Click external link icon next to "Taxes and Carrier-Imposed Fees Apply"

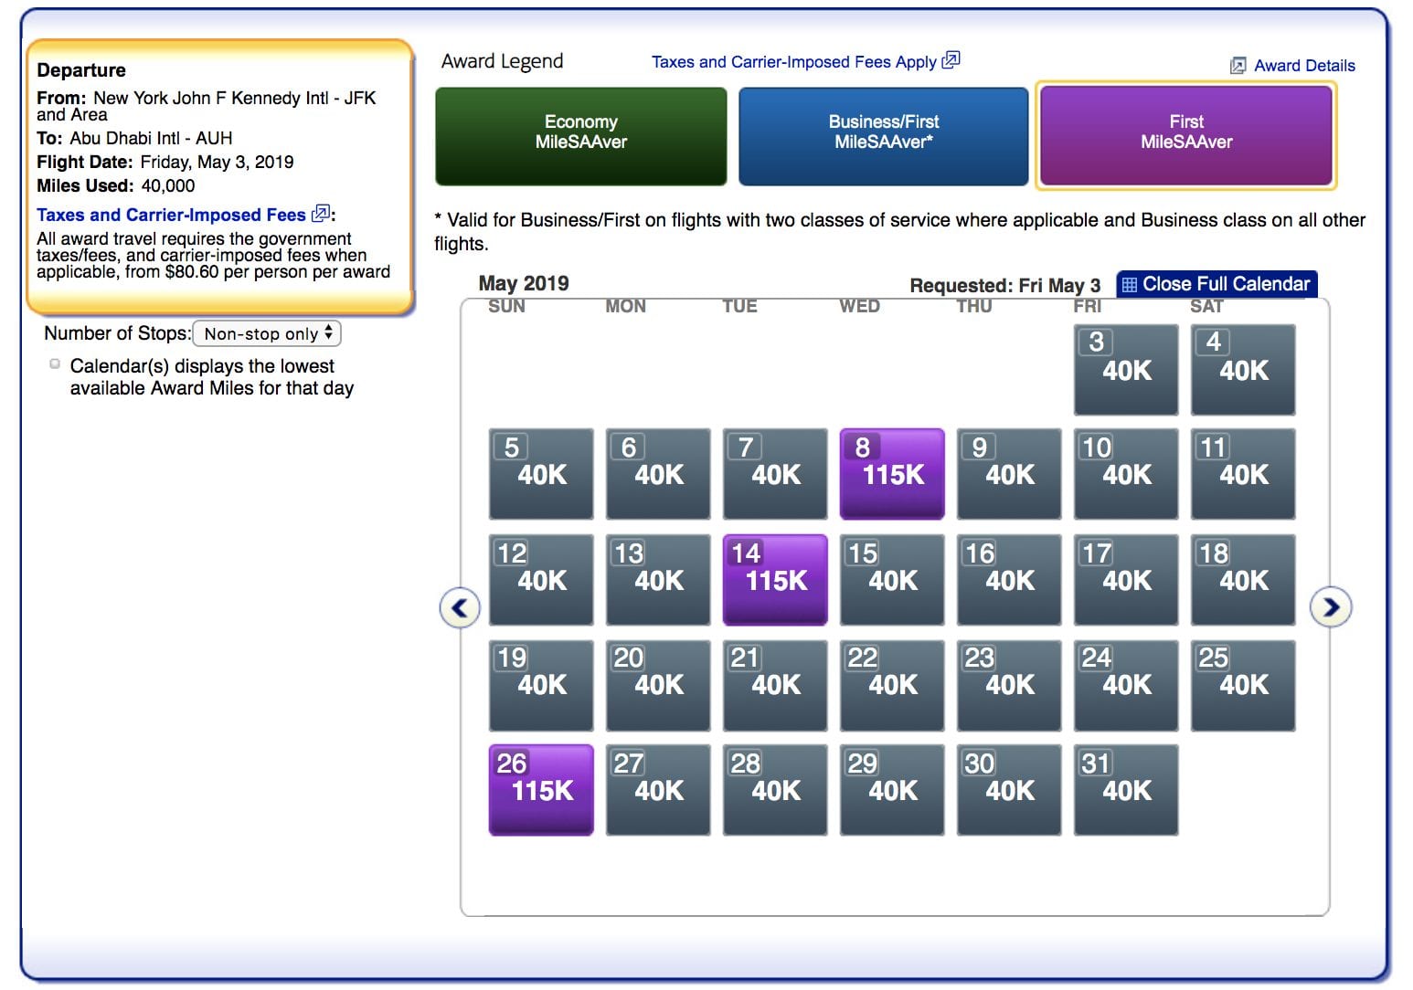951,60
